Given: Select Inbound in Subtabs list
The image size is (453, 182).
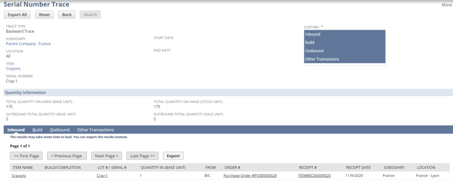Looking at the screenshot, I should point(345,34).
